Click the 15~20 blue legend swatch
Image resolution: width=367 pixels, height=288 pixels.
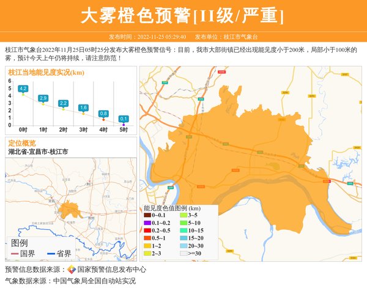[x=183, y=238]
